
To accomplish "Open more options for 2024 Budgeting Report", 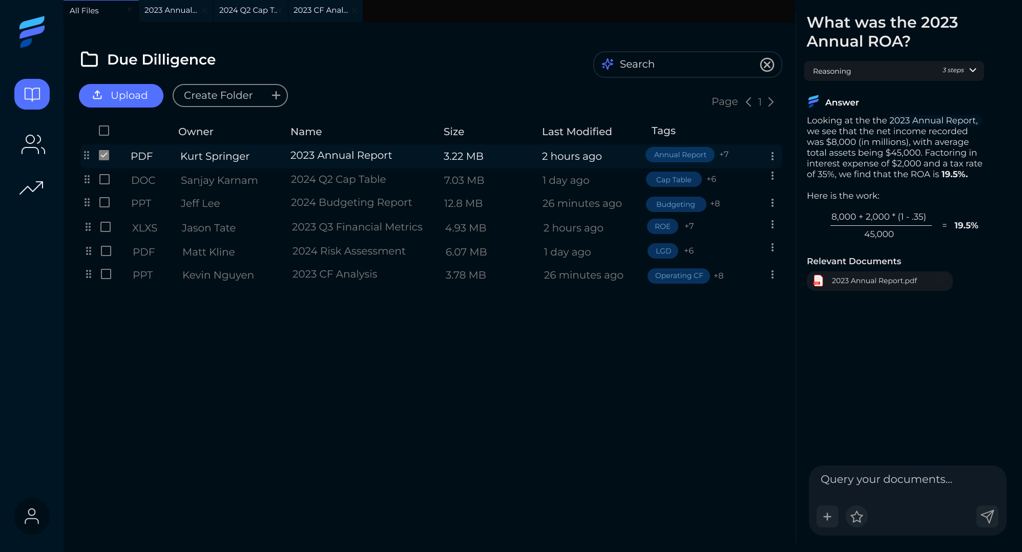I will point(773,203).
